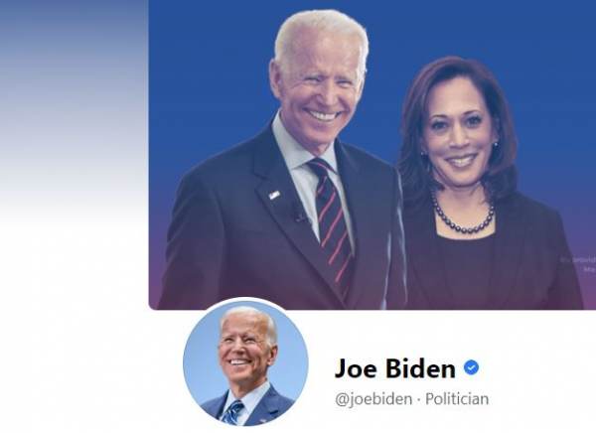Click the blue patterned tie in profile picture
The image size is (596, 433).
[231, 412]
